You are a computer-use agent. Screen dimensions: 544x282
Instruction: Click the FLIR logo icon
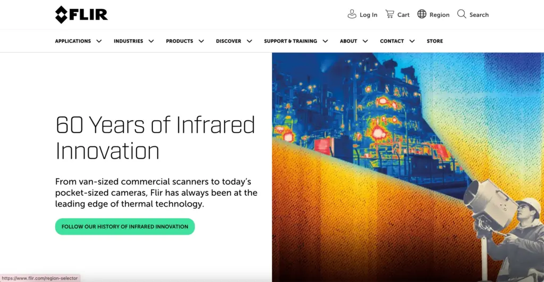coord(62,15)
